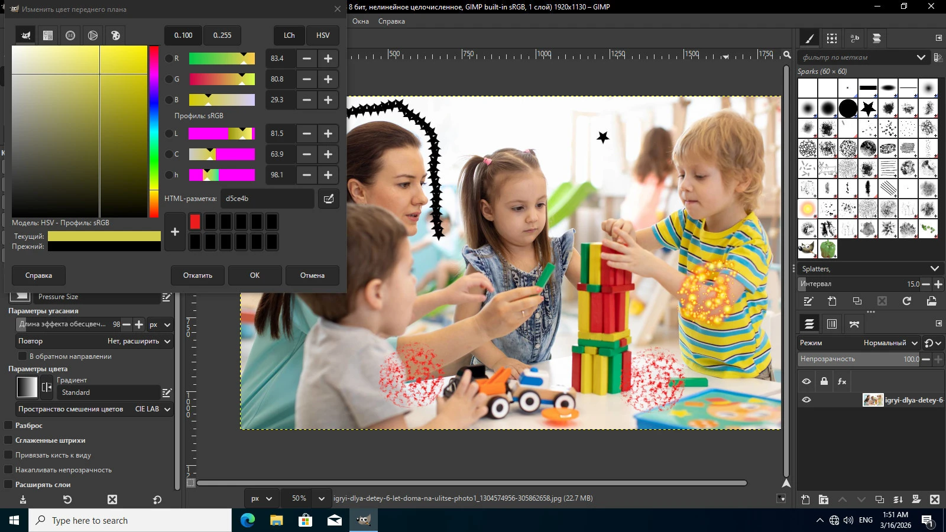The height and width of the screenshot is (532, 946).
Task: Select the green pepper brush
Action: pos(828,249)
